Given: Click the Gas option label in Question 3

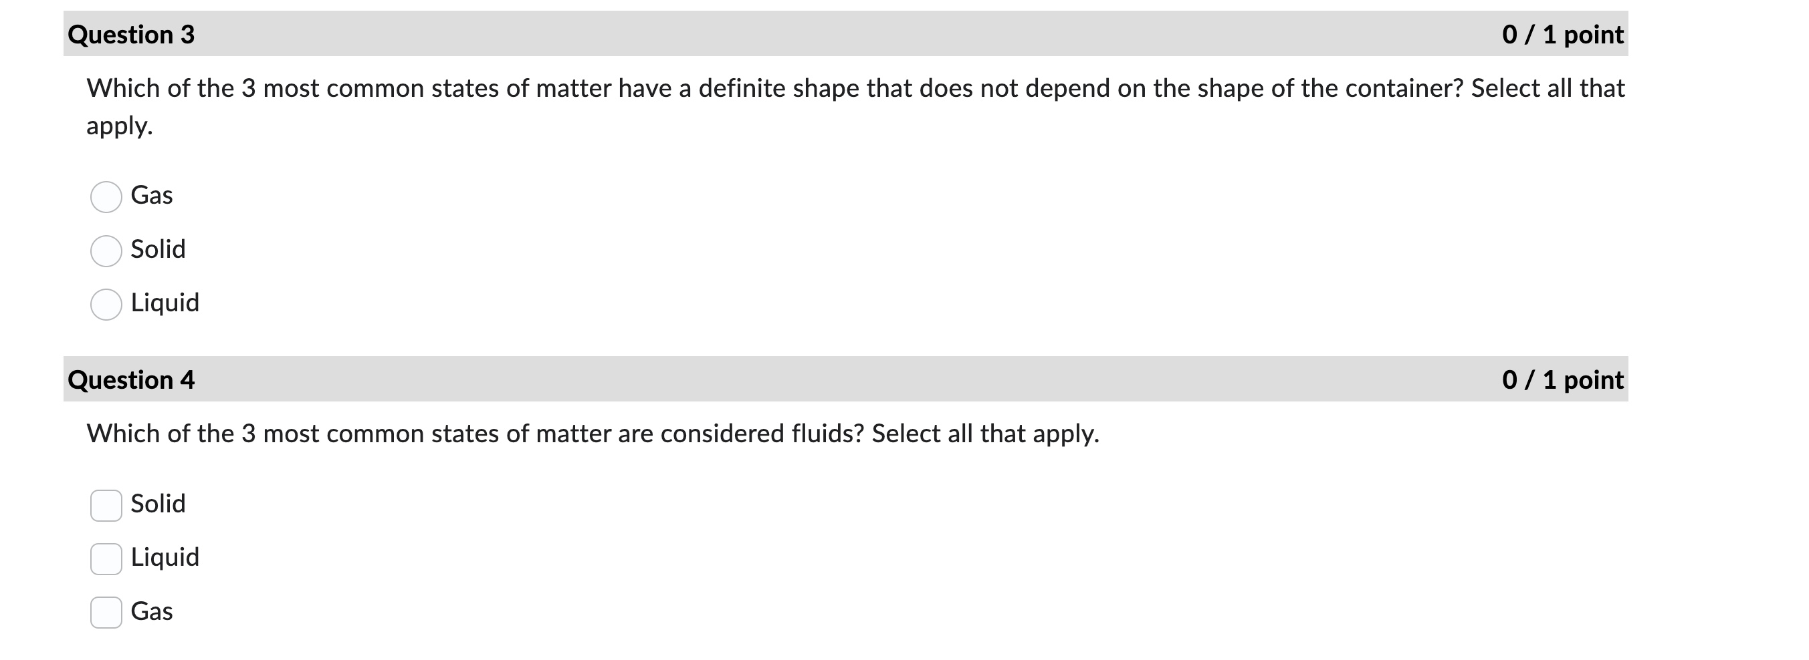Looking at the screenshot, I should 152,196.
